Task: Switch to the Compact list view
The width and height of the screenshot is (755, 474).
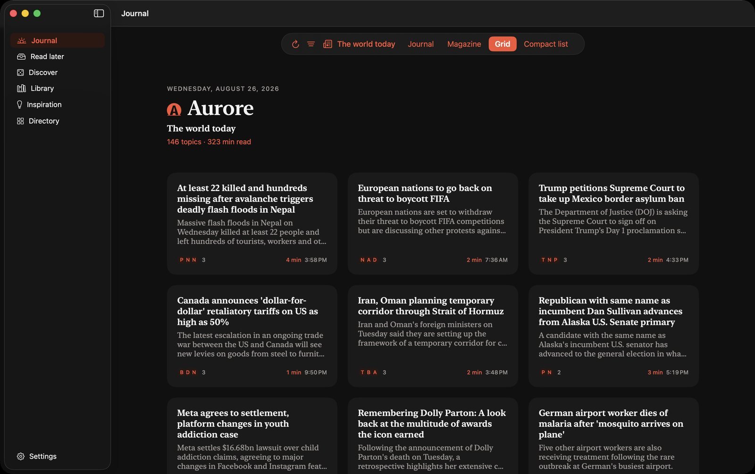Action: coord(545,44)
